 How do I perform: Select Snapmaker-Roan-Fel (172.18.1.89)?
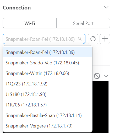[48, 52]
